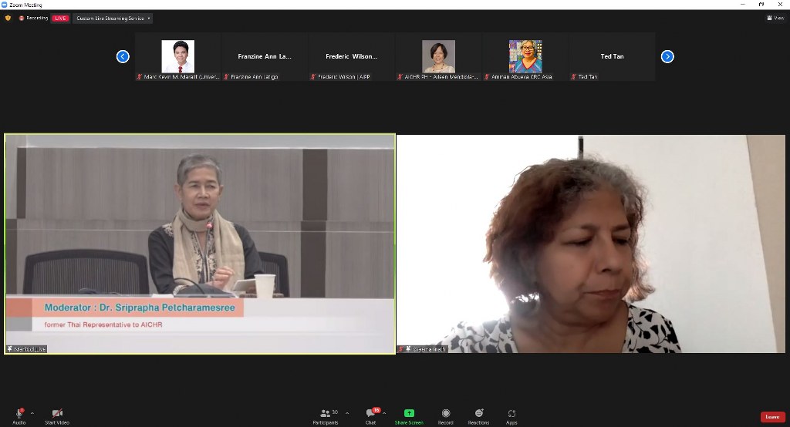Click the red Leave button
The height and width of the screenshot is (427, 790).
tap(772, 417)
